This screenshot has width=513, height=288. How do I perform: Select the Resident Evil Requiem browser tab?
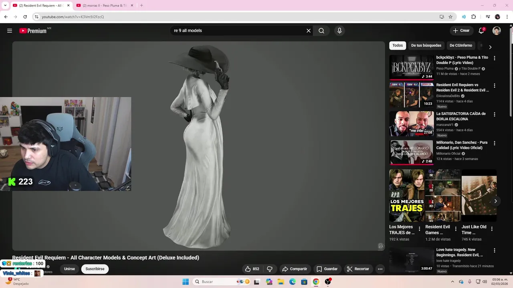tap(41, 6)
